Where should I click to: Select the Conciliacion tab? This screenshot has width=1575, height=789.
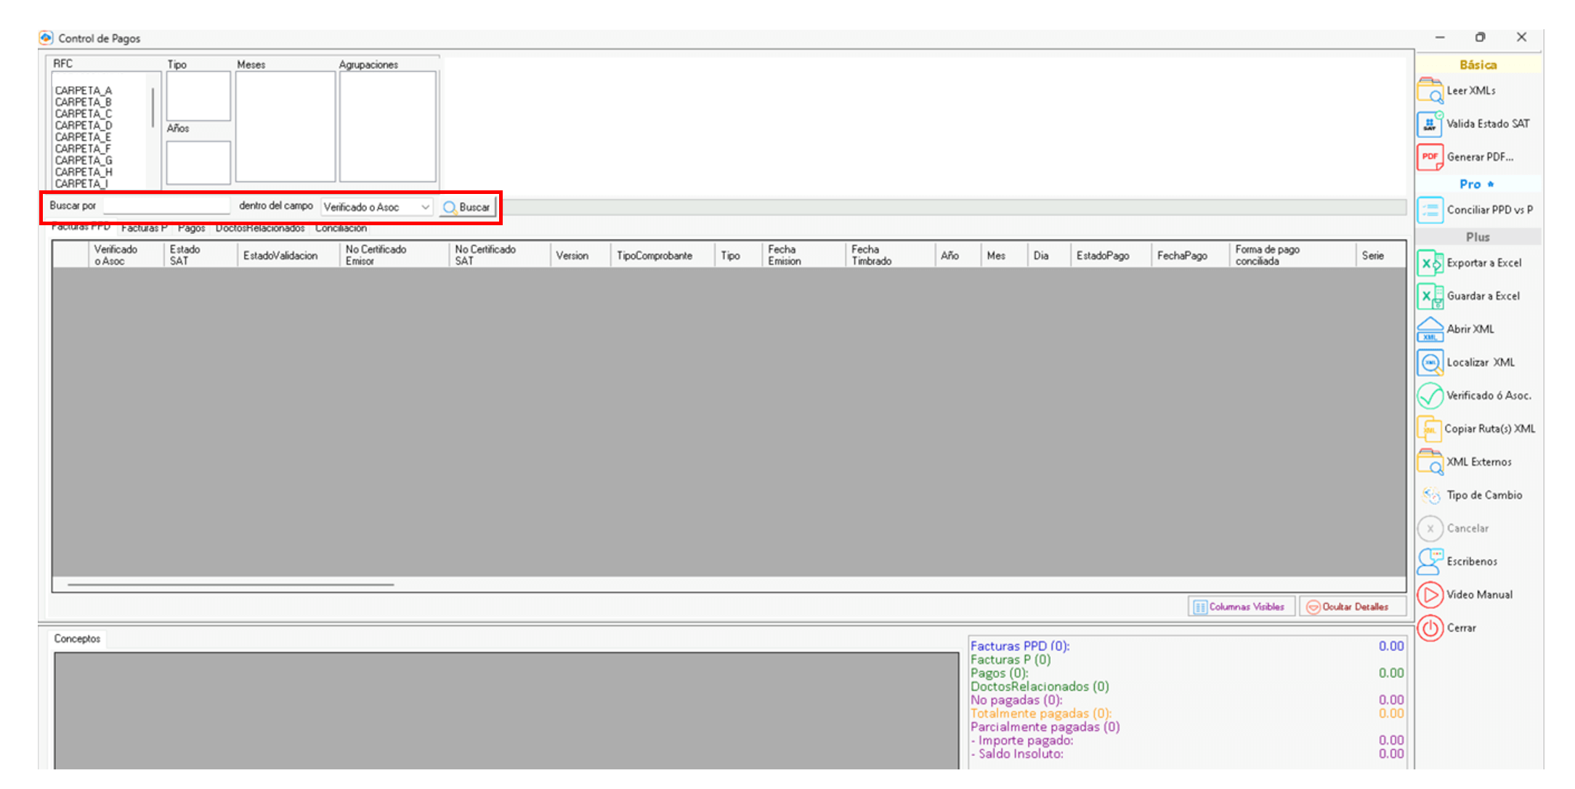341,228
